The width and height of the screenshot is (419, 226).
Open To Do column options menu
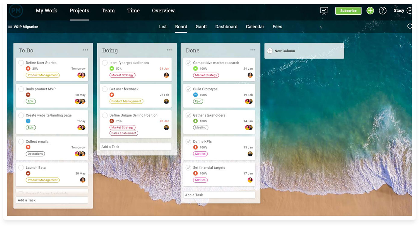click(x=86, y=50)
